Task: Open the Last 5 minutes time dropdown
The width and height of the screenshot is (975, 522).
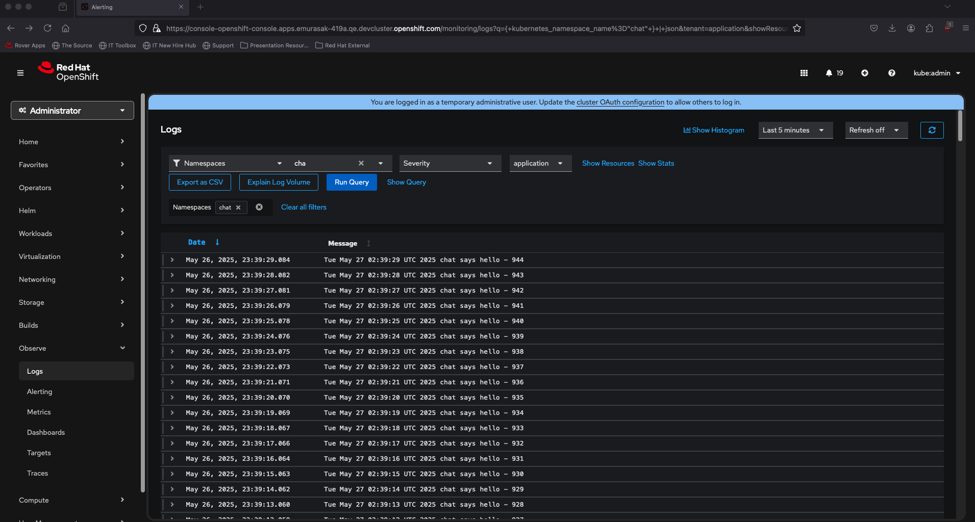Action: point(795,130)
